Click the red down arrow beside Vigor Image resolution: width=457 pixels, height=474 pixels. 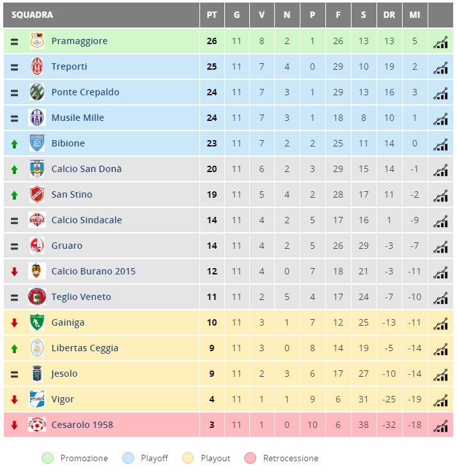14,400
